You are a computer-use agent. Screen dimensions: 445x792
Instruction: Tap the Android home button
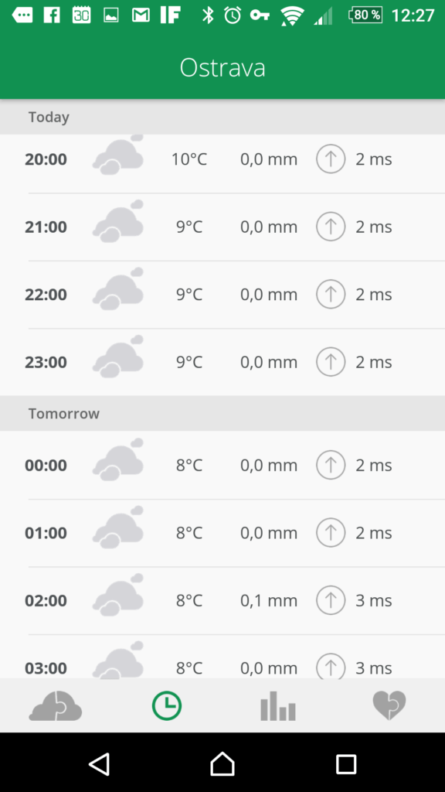(222, 763)
